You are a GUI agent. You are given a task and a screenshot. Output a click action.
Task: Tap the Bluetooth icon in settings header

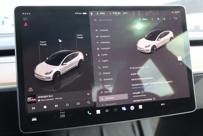(x=170, y=19)
